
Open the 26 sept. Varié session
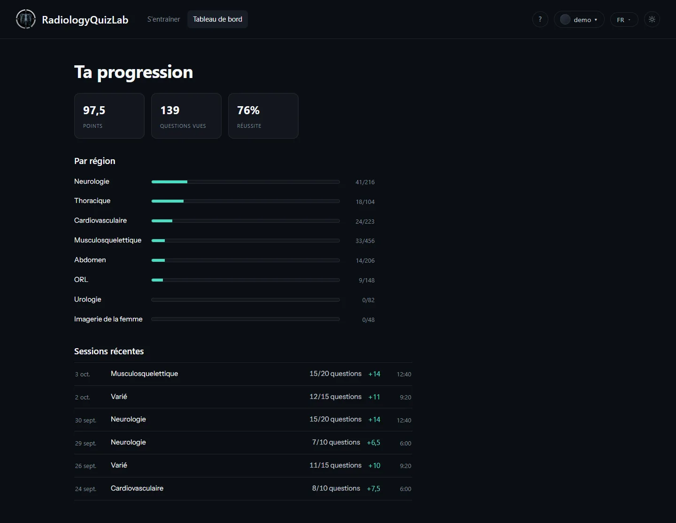click(x=243, y=466)
